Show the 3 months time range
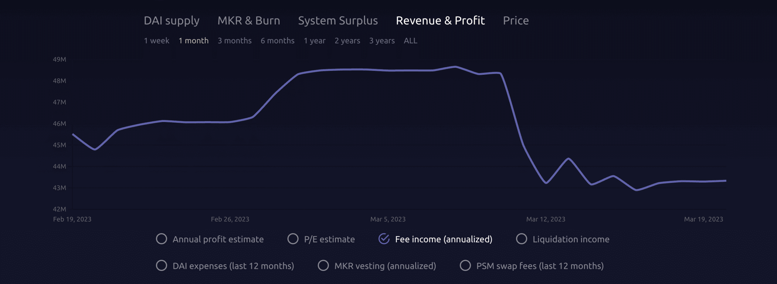 234,41
